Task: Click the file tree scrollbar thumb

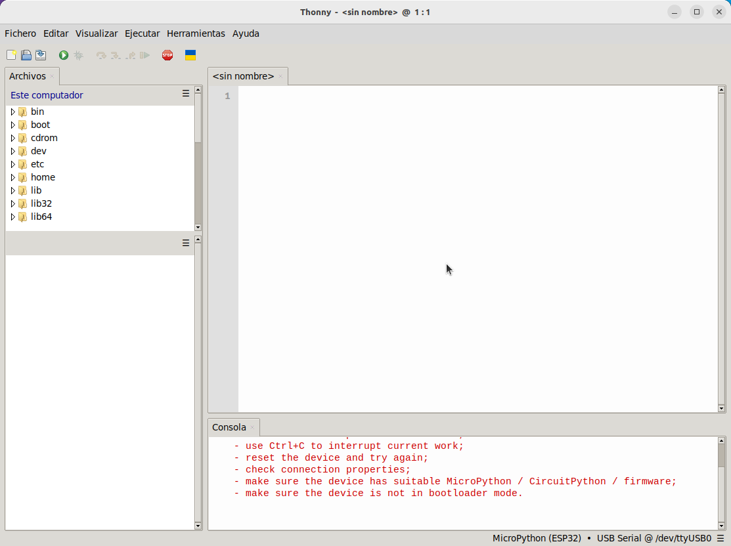Action: click(198, 118)
